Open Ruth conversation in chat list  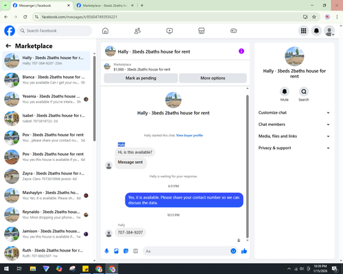pyautogui.click(x=46, y=253)
